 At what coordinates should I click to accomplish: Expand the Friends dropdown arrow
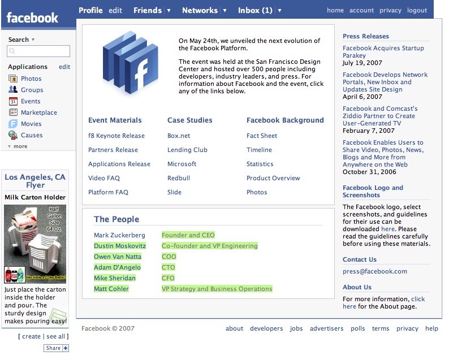coord(169,11)
